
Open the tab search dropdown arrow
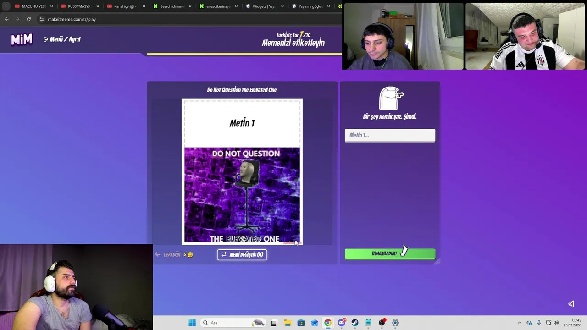[6, 6]
